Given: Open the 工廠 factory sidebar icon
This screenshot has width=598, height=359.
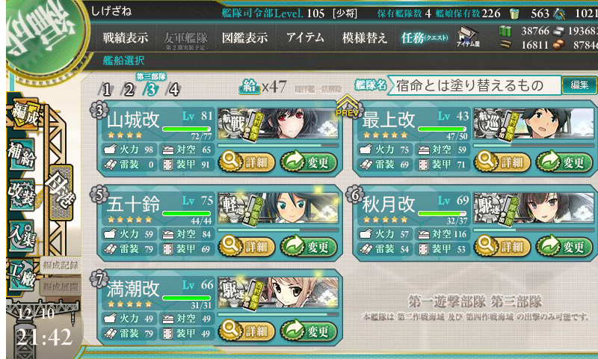Looking at the screenshot, I should tap(22, 275).
